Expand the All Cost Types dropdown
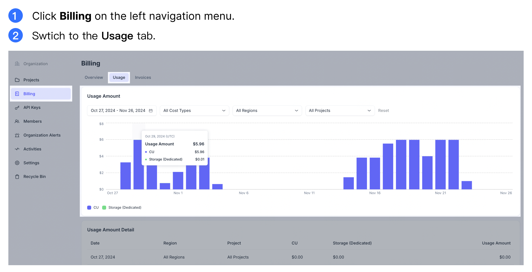 [x=194, y=111]
